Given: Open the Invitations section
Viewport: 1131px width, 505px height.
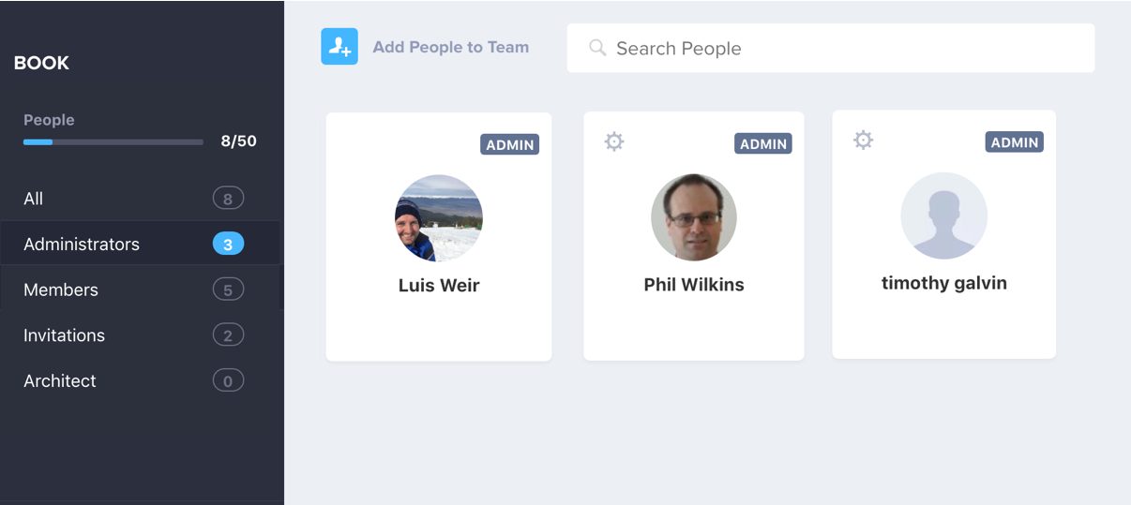Looking at the screenshot, I should coord(141,335).
